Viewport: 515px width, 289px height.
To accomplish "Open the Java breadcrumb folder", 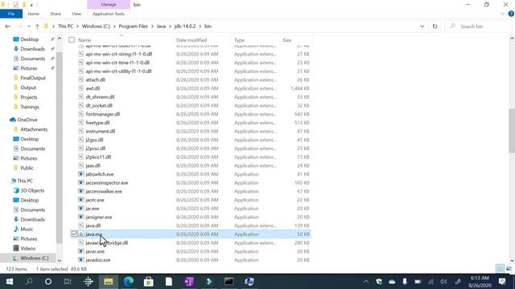I will (161, 26).
